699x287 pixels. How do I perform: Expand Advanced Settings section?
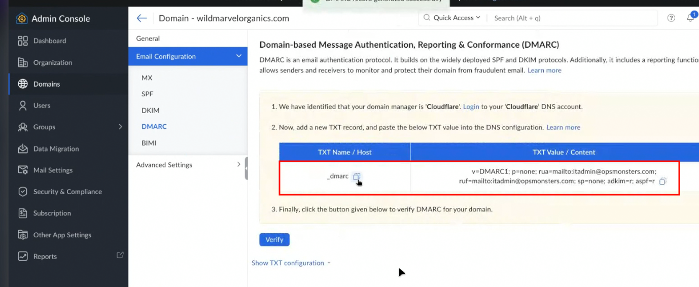(238, 165)
